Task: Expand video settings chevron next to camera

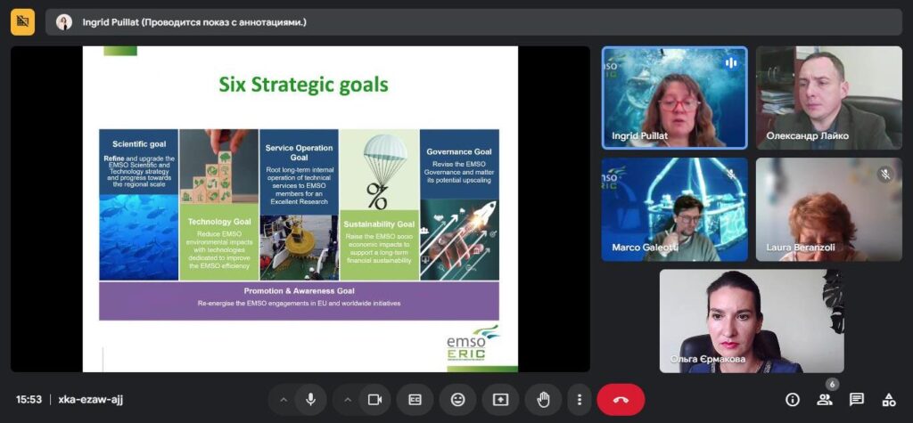Action: (x=349, y=400)
